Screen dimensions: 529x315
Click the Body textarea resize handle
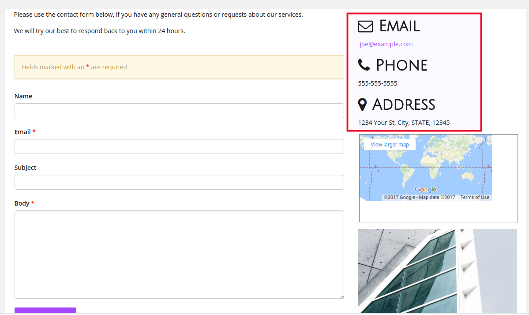tap(342, 296)
